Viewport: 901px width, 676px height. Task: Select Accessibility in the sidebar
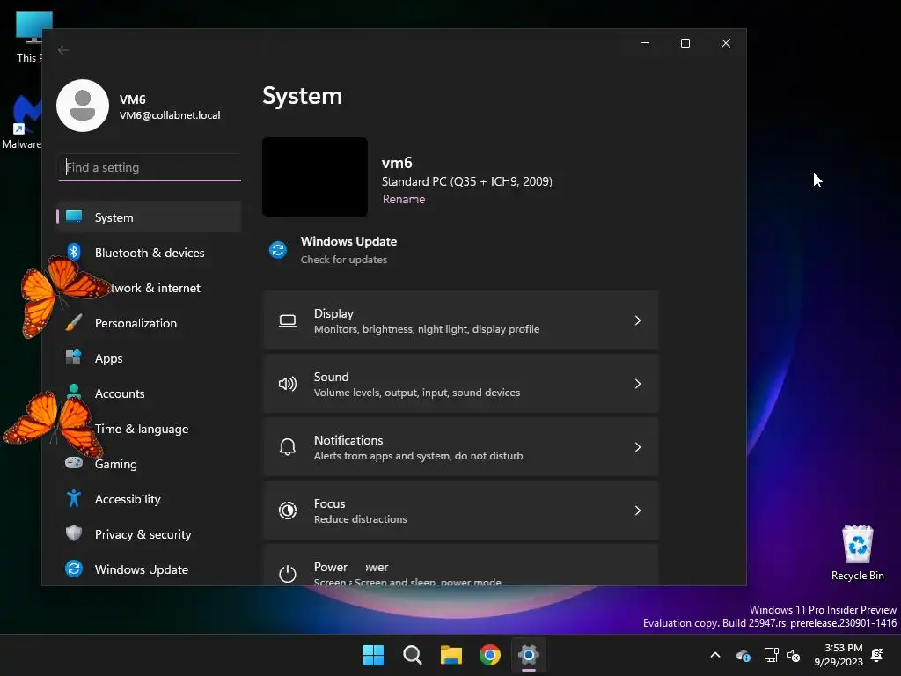tap(149, 499)
